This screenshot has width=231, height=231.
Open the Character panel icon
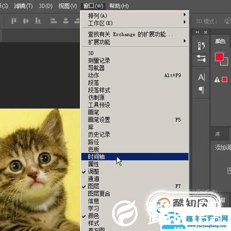(x=201, y=77)
